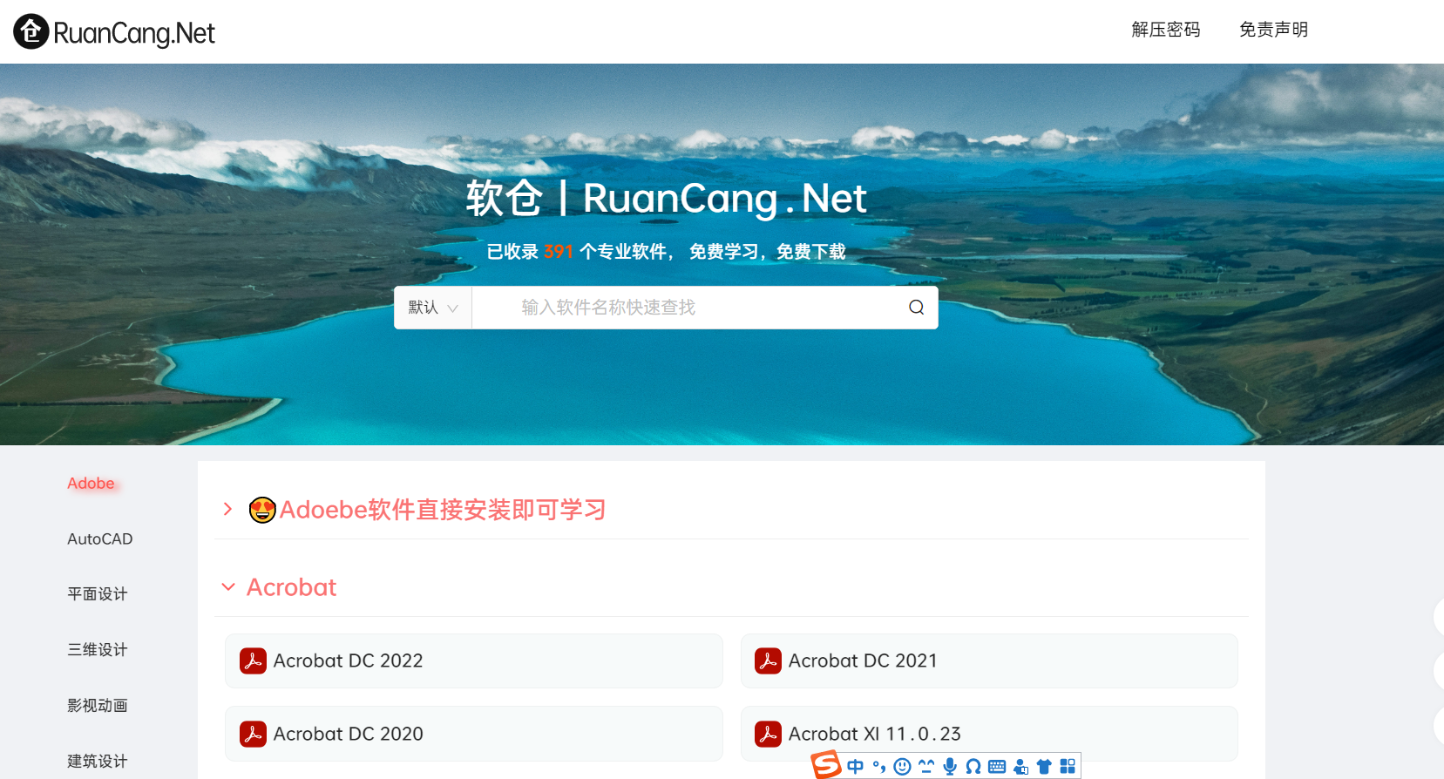The width and height of the screenshot is (1444, 779).
Task: Toggle IME punctuation mode
Action: [x=879, y=767]
